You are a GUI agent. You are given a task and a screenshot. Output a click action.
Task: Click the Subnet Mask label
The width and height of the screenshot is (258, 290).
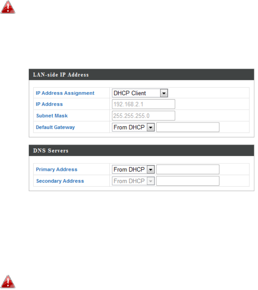coord(52,116)
